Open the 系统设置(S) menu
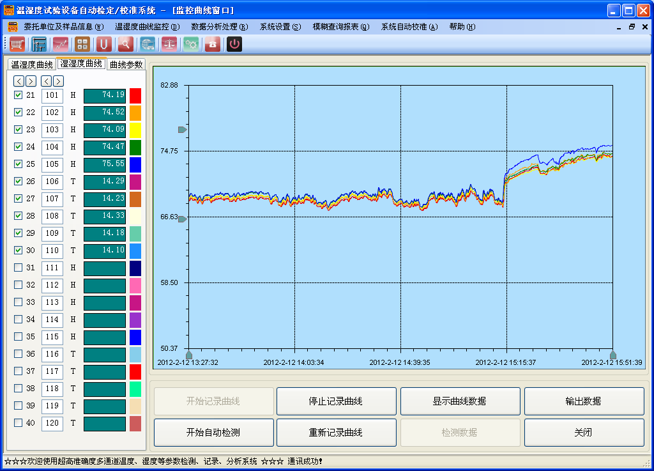Image resolution: width=654 pixels, height=471 pixels. (280, 27)
